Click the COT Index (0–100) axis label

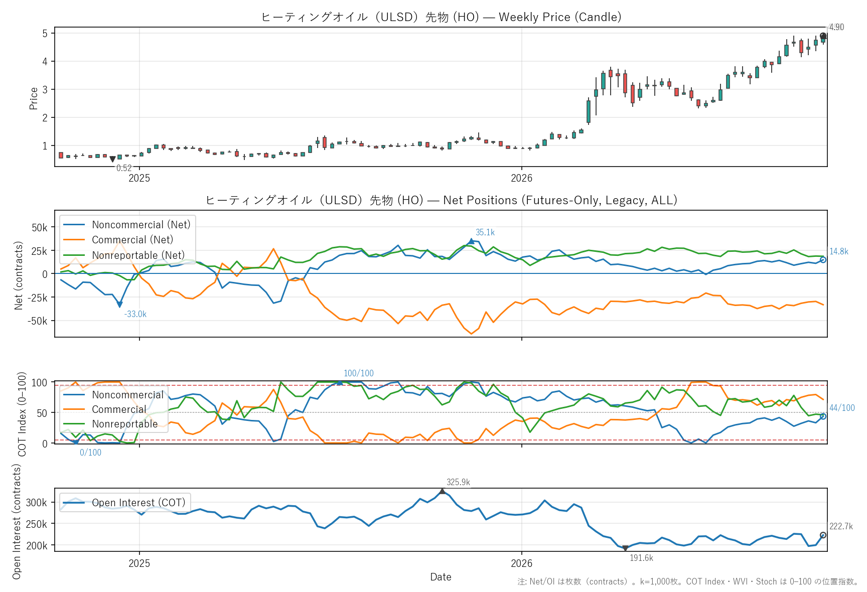(22, 414)
